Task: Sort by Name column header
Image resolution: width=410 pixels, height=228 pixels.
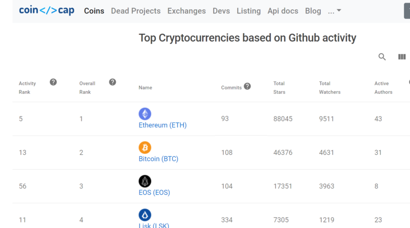Action: 146,88
